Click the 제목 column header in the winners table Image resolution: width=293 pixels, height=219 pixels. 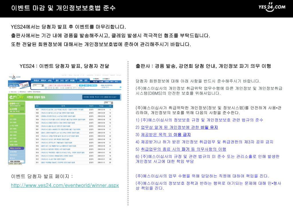63,106
